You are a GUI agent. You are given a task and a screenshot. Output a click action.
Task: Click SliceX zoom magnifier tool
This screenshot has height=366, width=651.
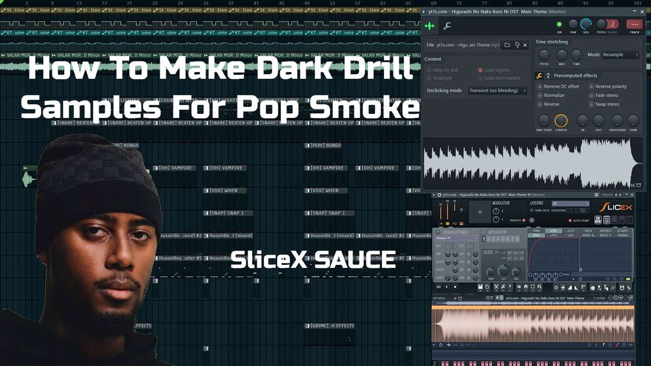(540, 287)
